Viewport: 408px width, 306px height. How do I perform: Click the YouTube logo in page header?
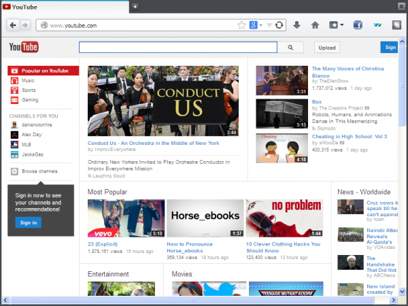pos(23,48)
